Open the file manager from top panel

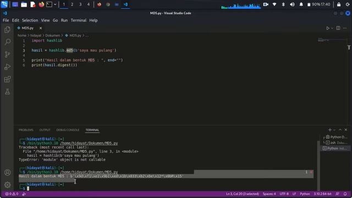tap(24, 4)
